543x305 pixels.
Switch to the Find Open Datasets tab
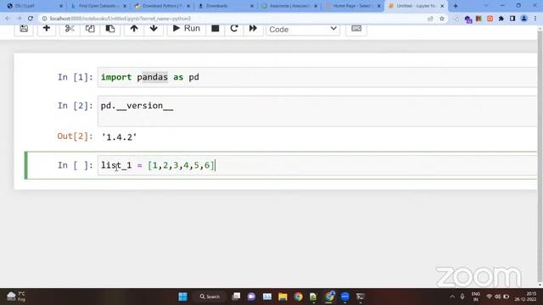point(98,6)
